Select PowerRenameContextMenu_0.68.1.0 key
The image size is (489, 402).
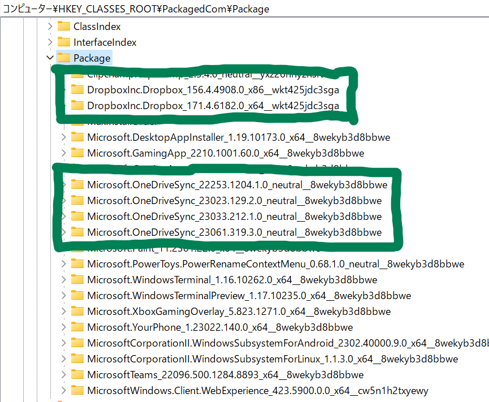[276, 264]
